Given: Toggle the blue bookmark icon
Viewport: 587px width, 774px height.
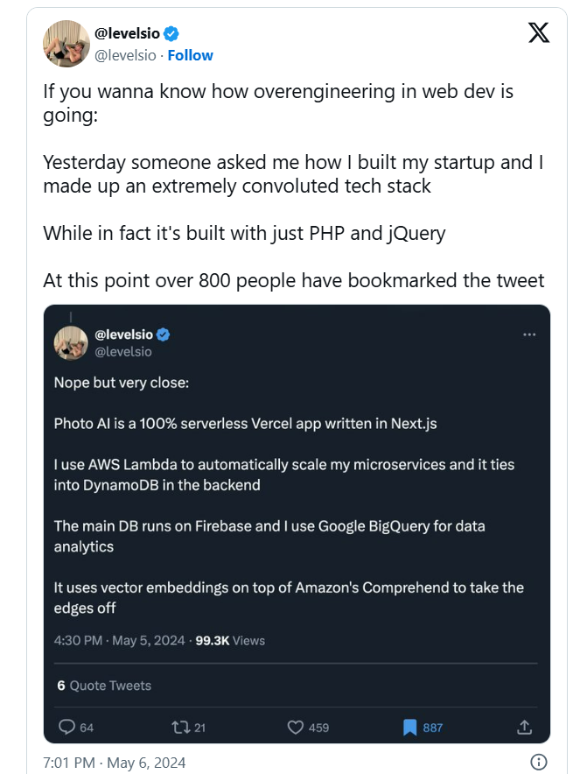Looking at the screenshot, I should [x=409, y=727].
